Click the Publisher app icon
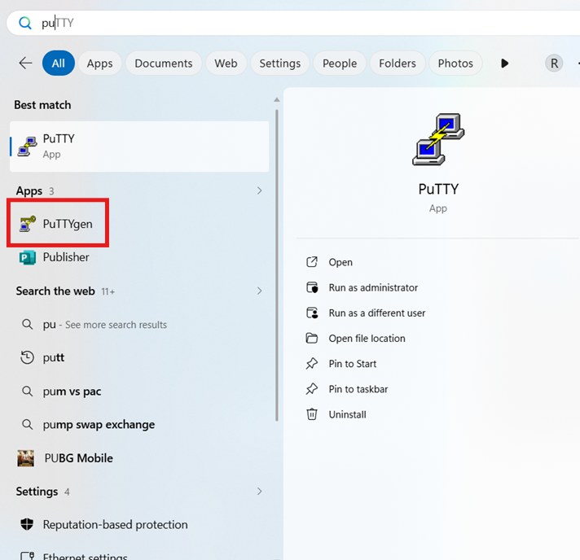Image resolution: width=580 pixels, height=560 pixels. 28,257
